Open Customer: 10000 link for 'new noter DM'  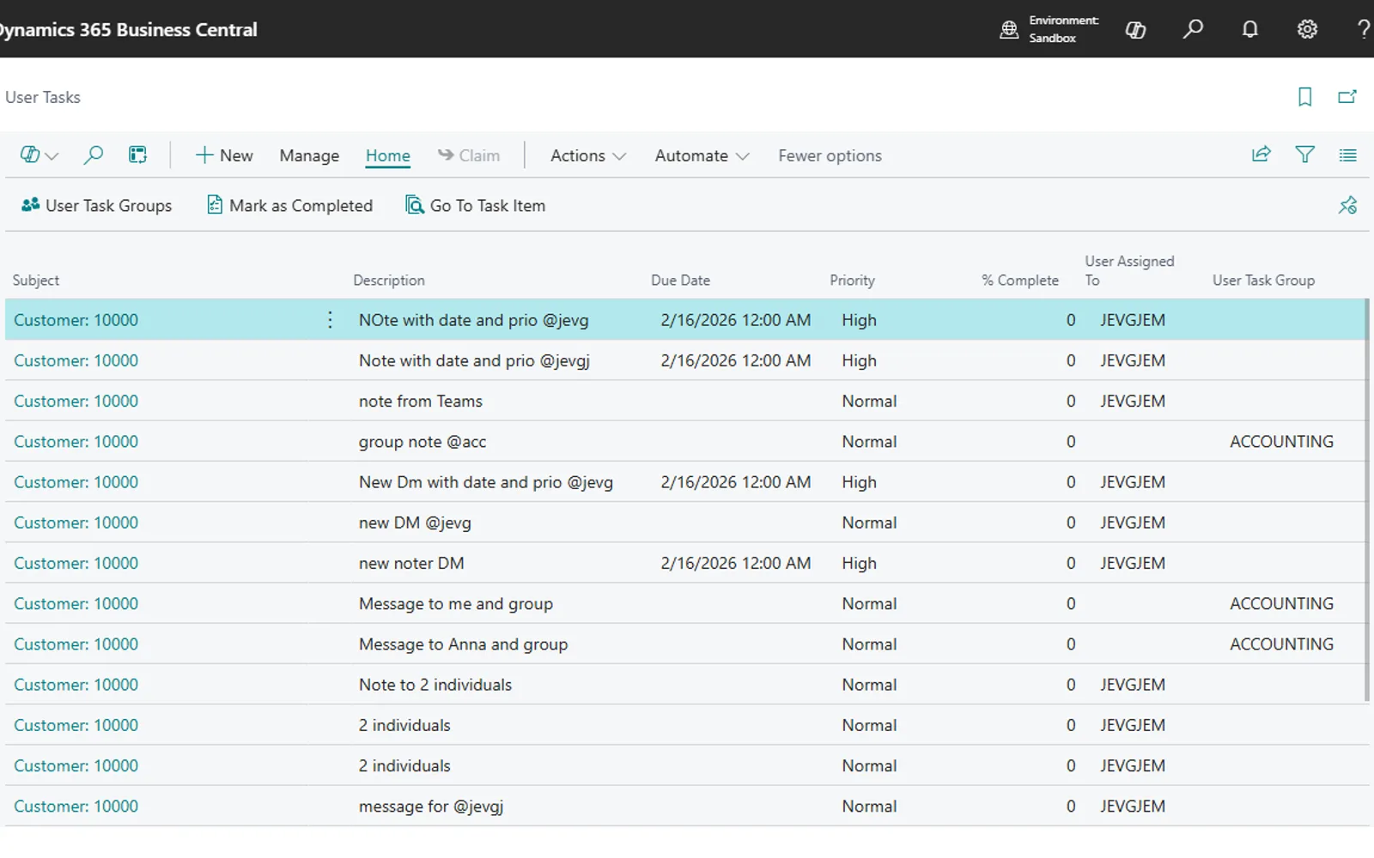[x=76, y=563]
